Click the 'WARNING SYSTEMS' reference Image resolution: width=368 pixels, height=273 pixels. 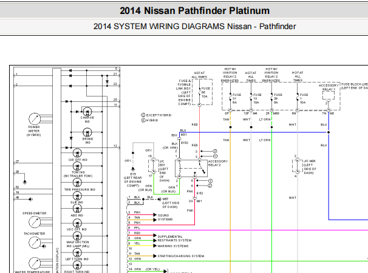173,246
